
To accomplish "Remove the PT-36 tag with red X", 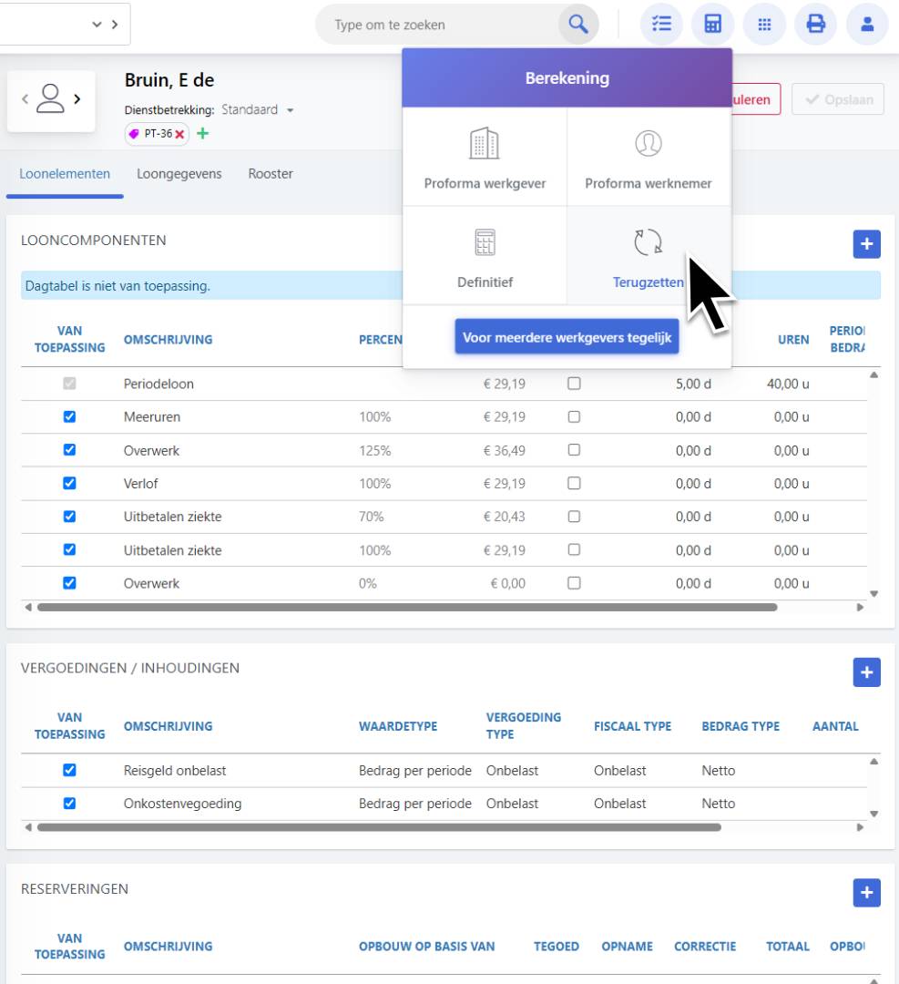I will coord(180,134).
